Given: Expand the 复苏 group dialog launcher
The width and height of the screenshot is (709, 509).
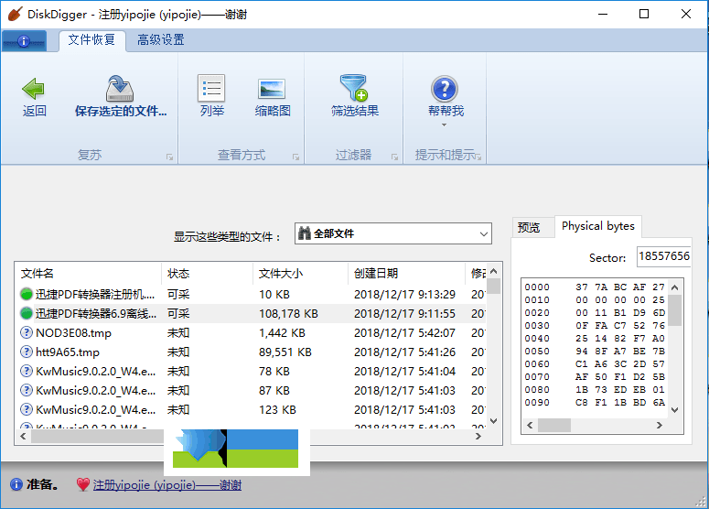Looking at the screenshot, I should pyautogui.click(x=169, y=157).
